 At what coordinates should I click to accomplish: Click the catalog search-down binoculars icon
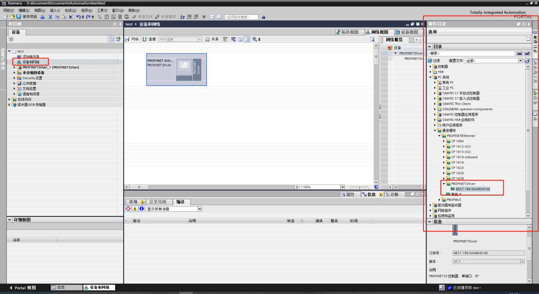(x=520, y=54)
